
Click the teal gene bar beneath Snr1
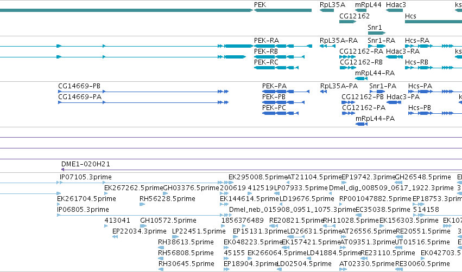coord(377,33)
